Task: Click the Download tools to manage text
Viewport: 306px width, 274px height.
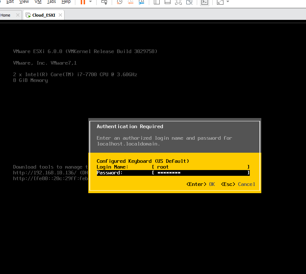Action: (x=50, y=167)
